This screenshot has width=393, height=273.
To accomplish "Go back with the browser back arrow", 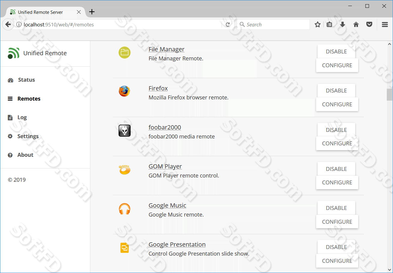I will 8,25.
